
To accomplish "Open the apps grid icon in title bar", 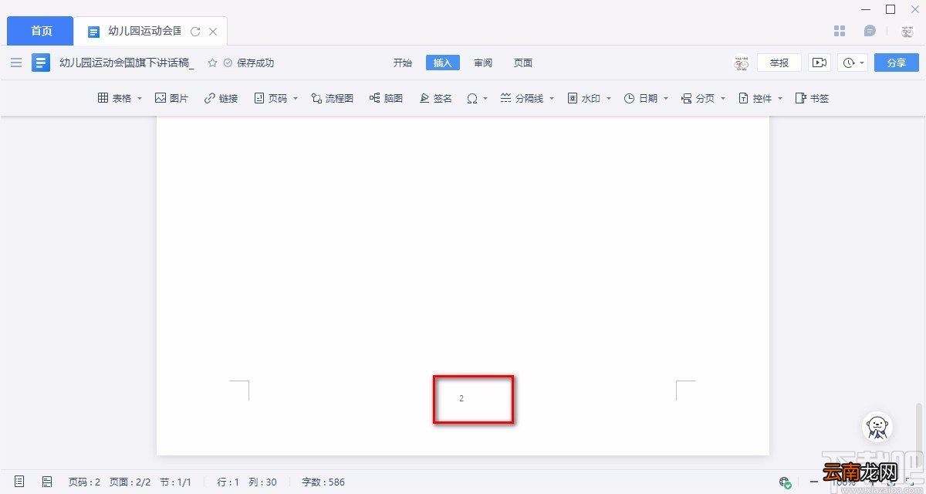I will (x=840, y=31).
